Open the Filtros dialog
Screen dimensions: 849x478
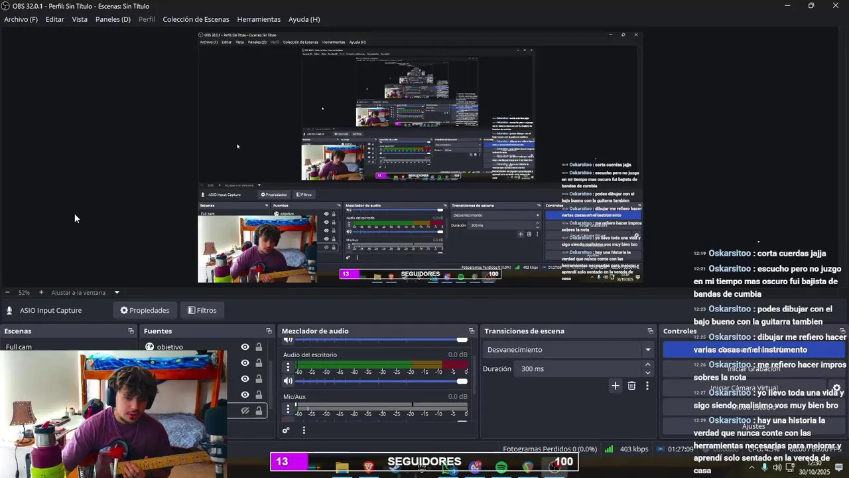pyautogui.click(x=202, y=310)
